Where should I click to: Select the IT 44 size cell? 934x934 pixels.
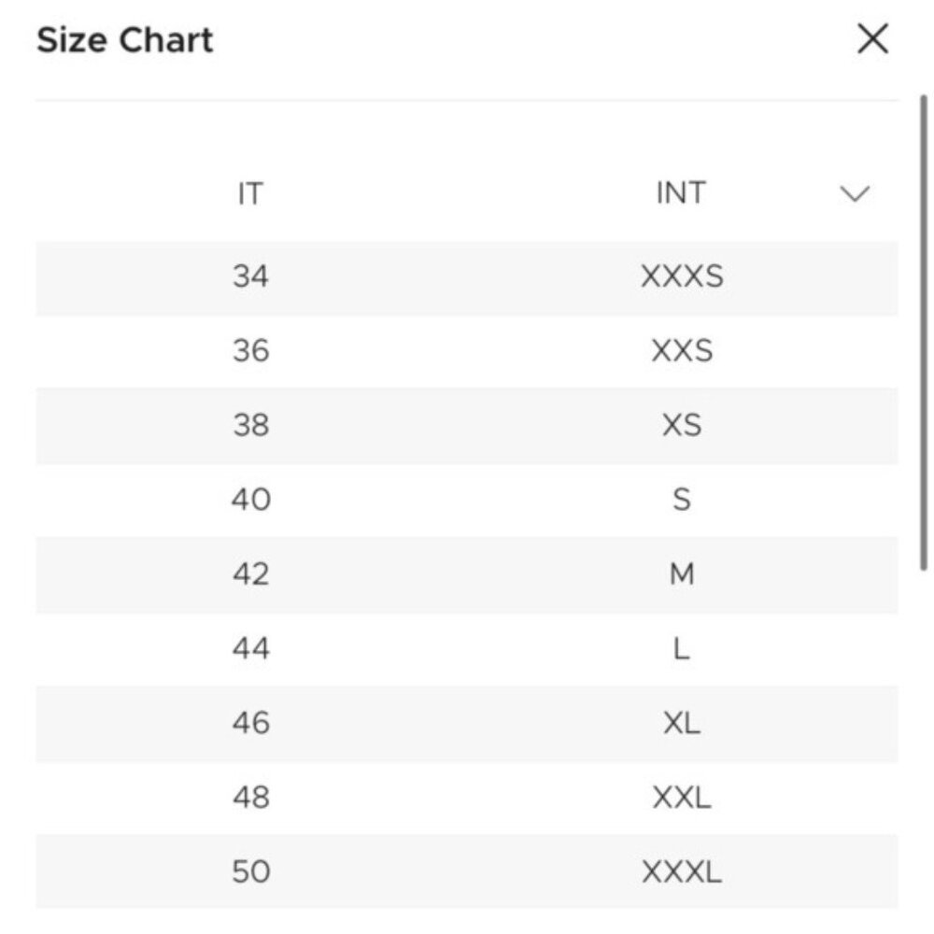(250, 648)
